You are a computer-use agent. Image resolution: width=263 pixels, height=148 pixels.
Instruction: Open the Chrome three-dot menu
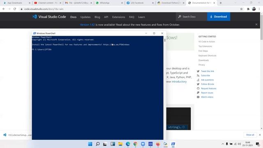tap(259, 9)
